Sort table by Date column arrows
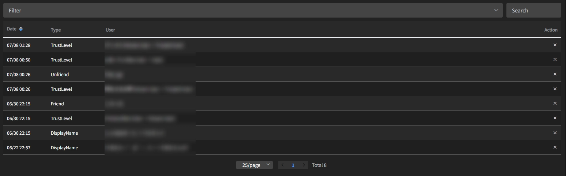This screenshot has height=176, width=566. pyautogui.click(x=21, y=29)
